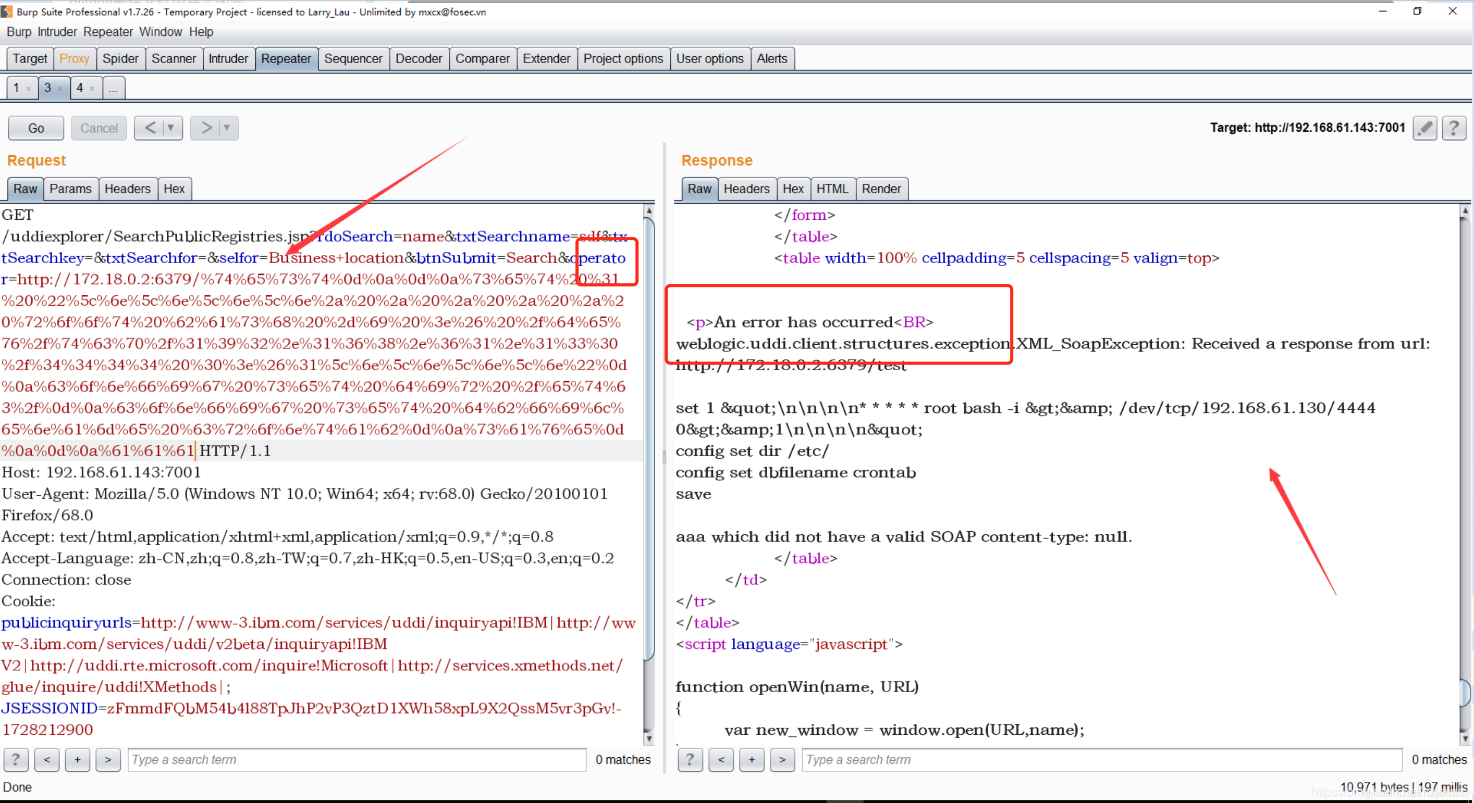Click the request search help icon
The height and width of the screenshot is (803, 1474).
16,760
